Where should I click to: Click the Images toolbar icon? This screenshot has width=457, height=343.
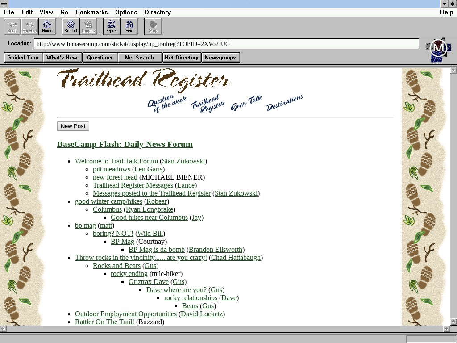coord(88,26)
